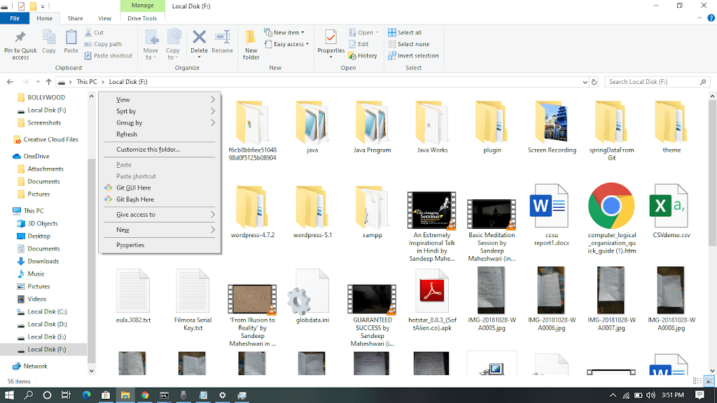This screenshot has height=403, width=717.
Task: Open Google Chrome from the taskbar
Action: point(145,395)
